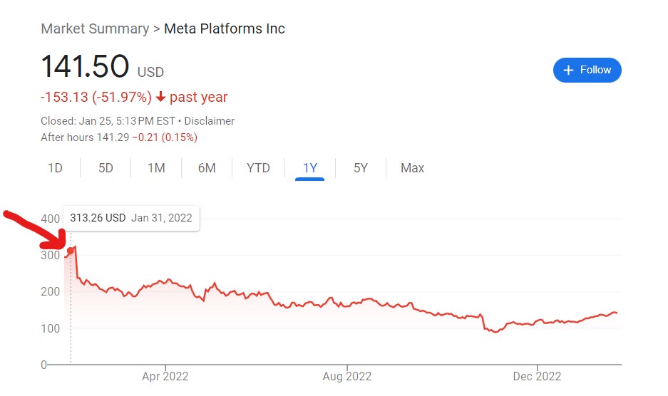Switch to the 1M range tab

tap(156, 168)
